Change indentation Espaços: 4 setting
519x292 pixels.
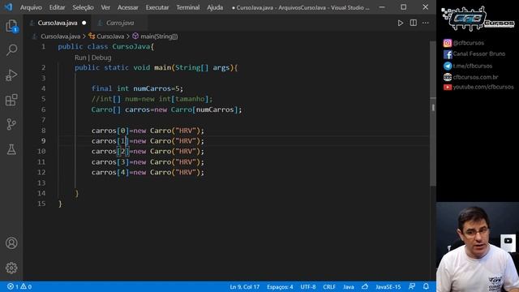(x=280, y=286)
